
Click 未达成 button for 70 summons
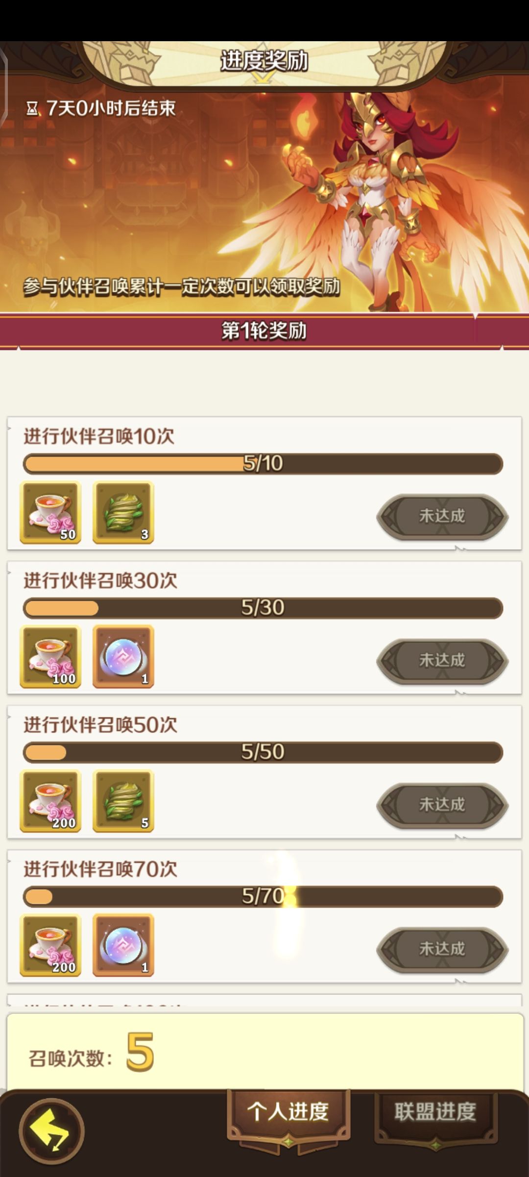442,949
